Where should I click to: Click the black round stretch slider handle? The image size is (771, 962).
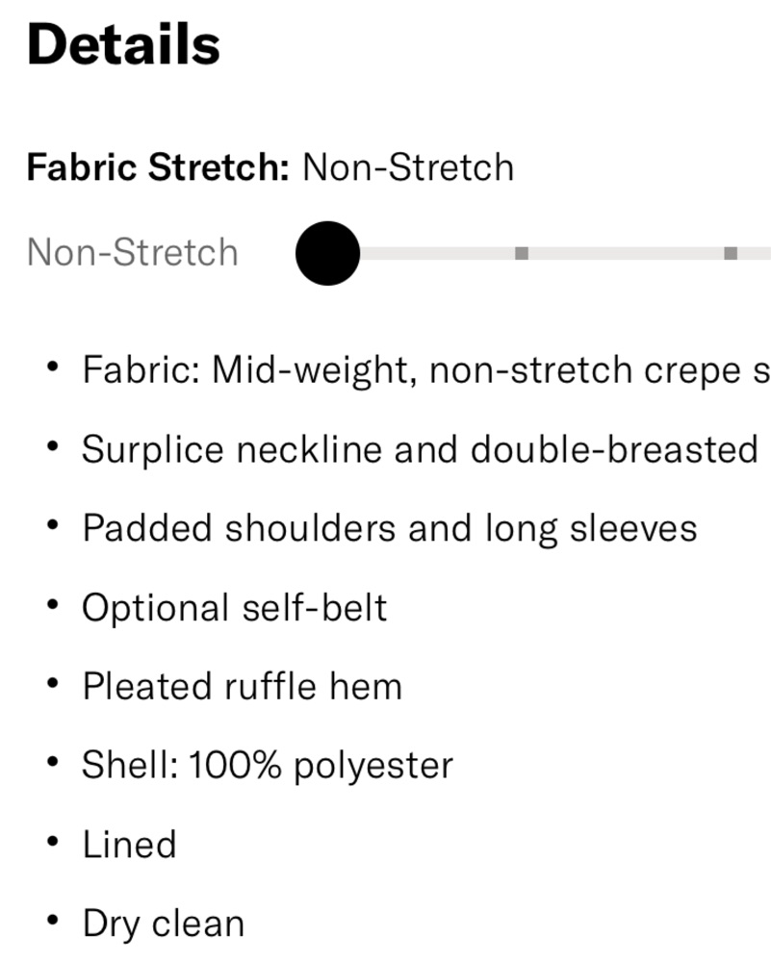(327, 253)
